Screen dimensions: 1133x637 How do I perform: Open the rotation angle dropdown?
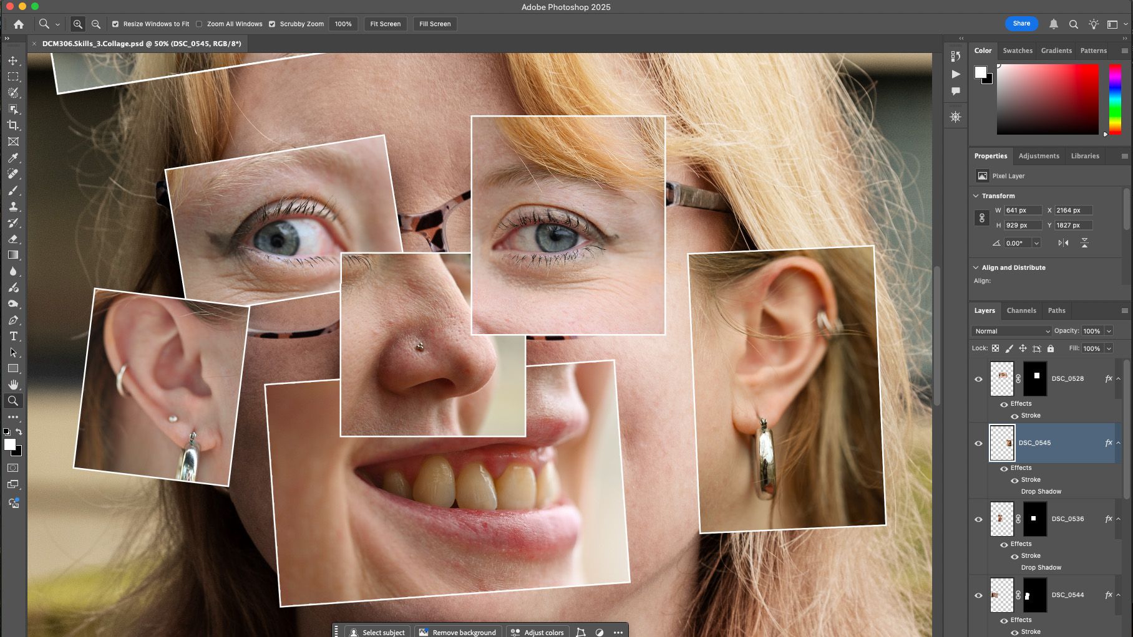click(1036, 243)
